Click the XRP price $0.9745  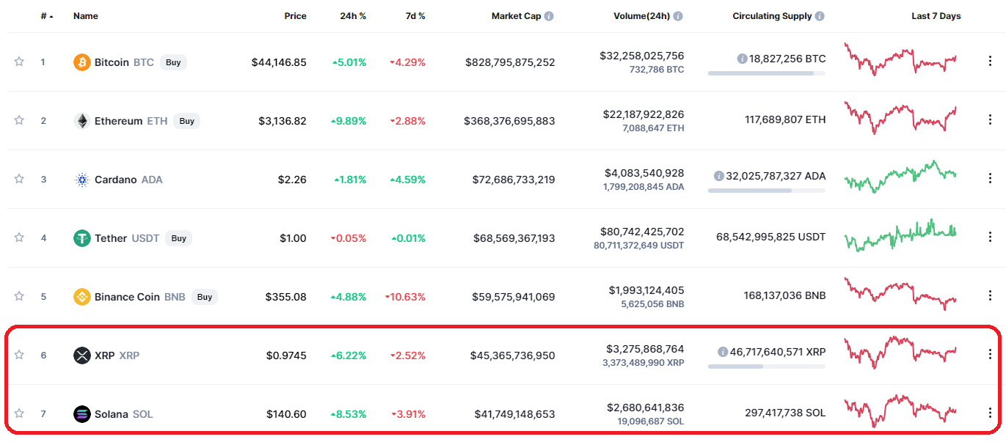286,356
